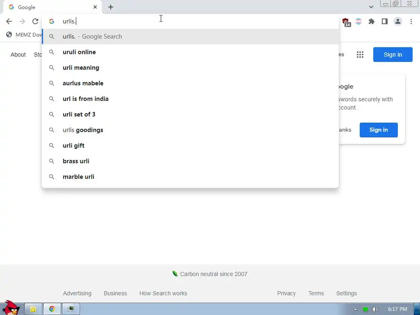Click the top Sign in button
Screen dimensions: 420x315
coord(393,55)
